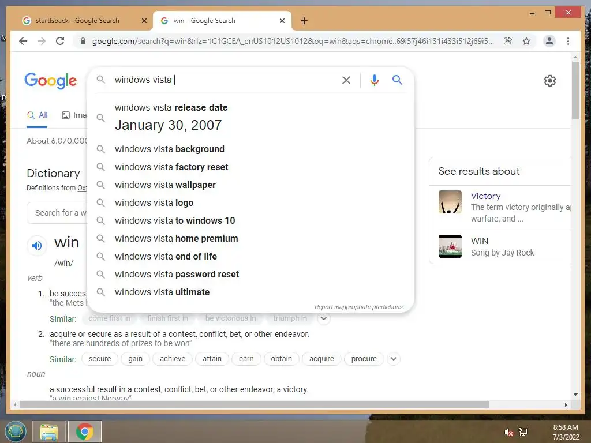Screen dimensions: 591x443
Task: Clear the search box text
Action: click(346, 80)
